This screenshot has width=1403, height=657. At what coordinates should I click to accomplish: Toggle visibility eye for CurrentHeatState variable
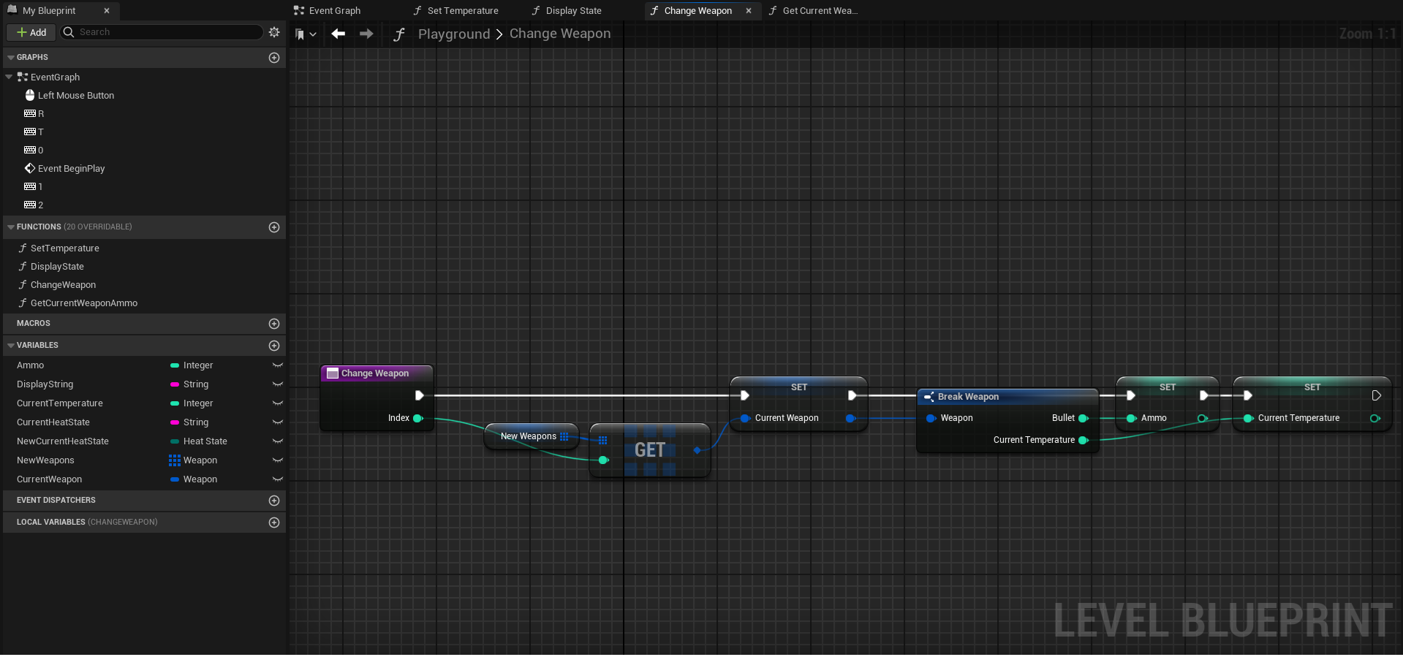coord(278,422)
